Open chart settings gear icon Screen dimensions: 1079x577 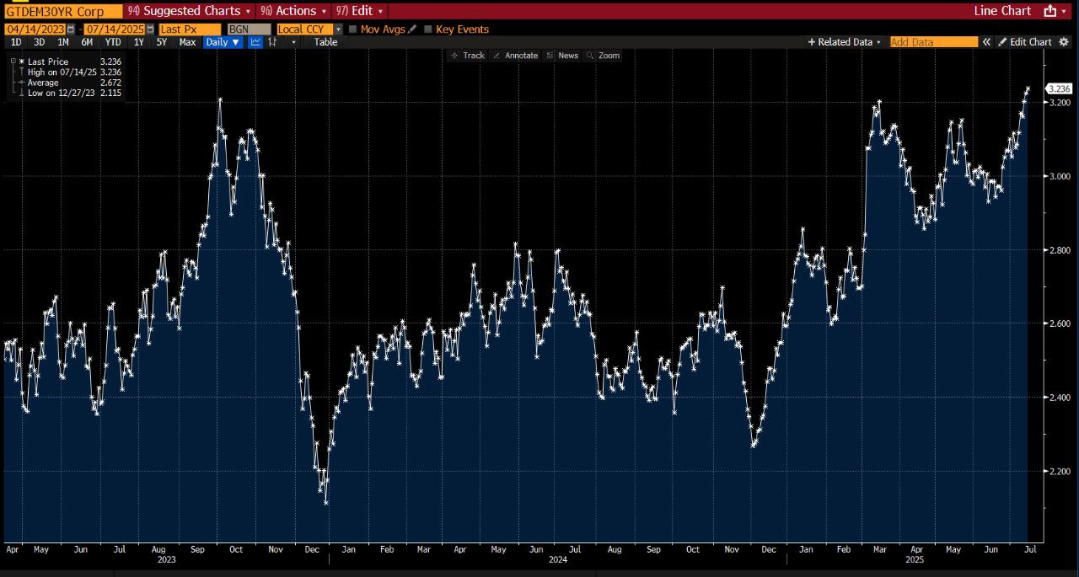(1066, 42)
